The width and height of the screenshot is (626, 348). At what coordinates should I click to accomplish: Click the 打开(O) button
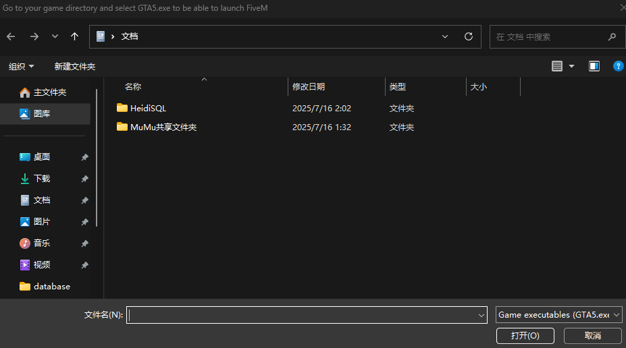coord(525,335)
